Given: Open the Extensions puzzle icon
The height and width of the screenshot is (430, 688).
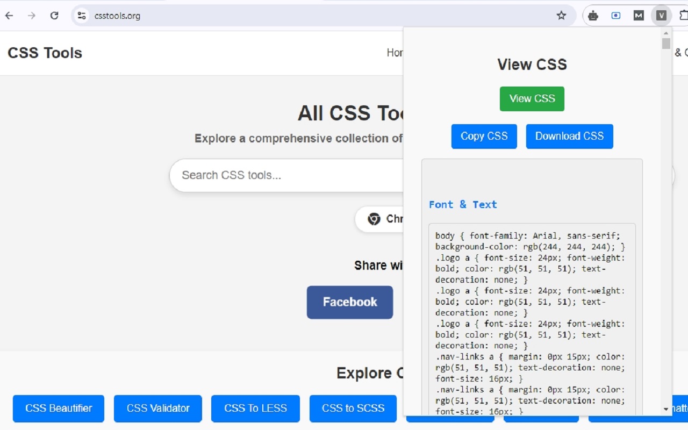Looking at the screenshot, I should (684, 16).
